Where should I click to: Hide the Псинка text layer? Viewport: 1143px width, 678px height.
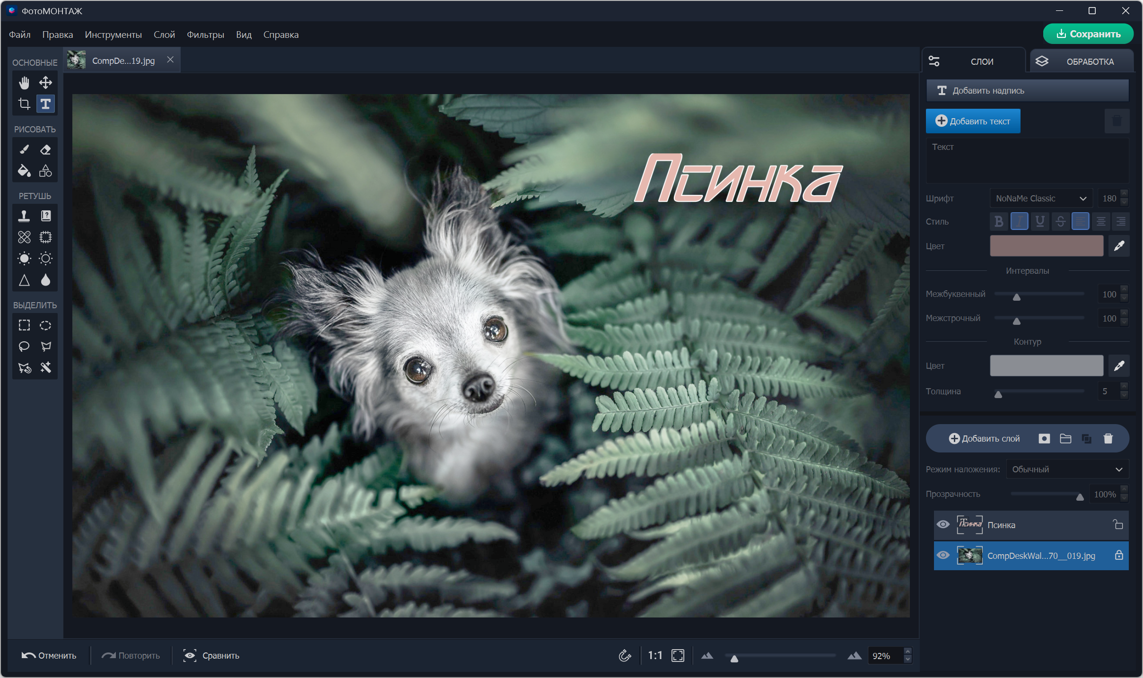tap(943, 525)
